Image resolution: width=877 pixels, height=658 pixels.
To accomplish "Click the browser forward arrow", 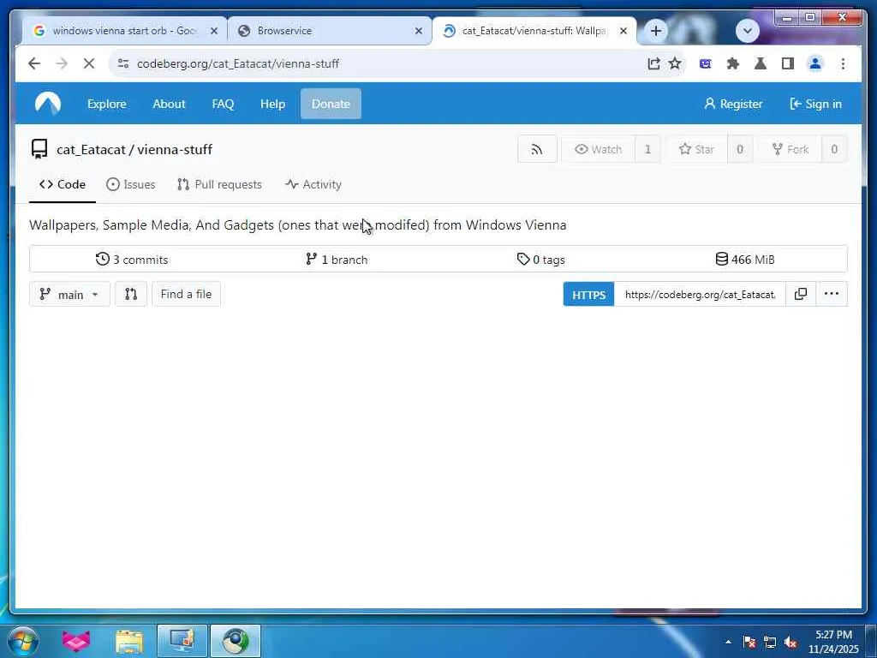I will (x=62, y=63).
